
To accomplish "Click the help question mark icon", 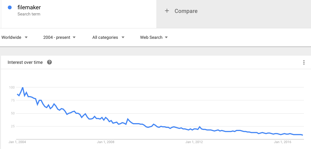I will tap(49, 62).
